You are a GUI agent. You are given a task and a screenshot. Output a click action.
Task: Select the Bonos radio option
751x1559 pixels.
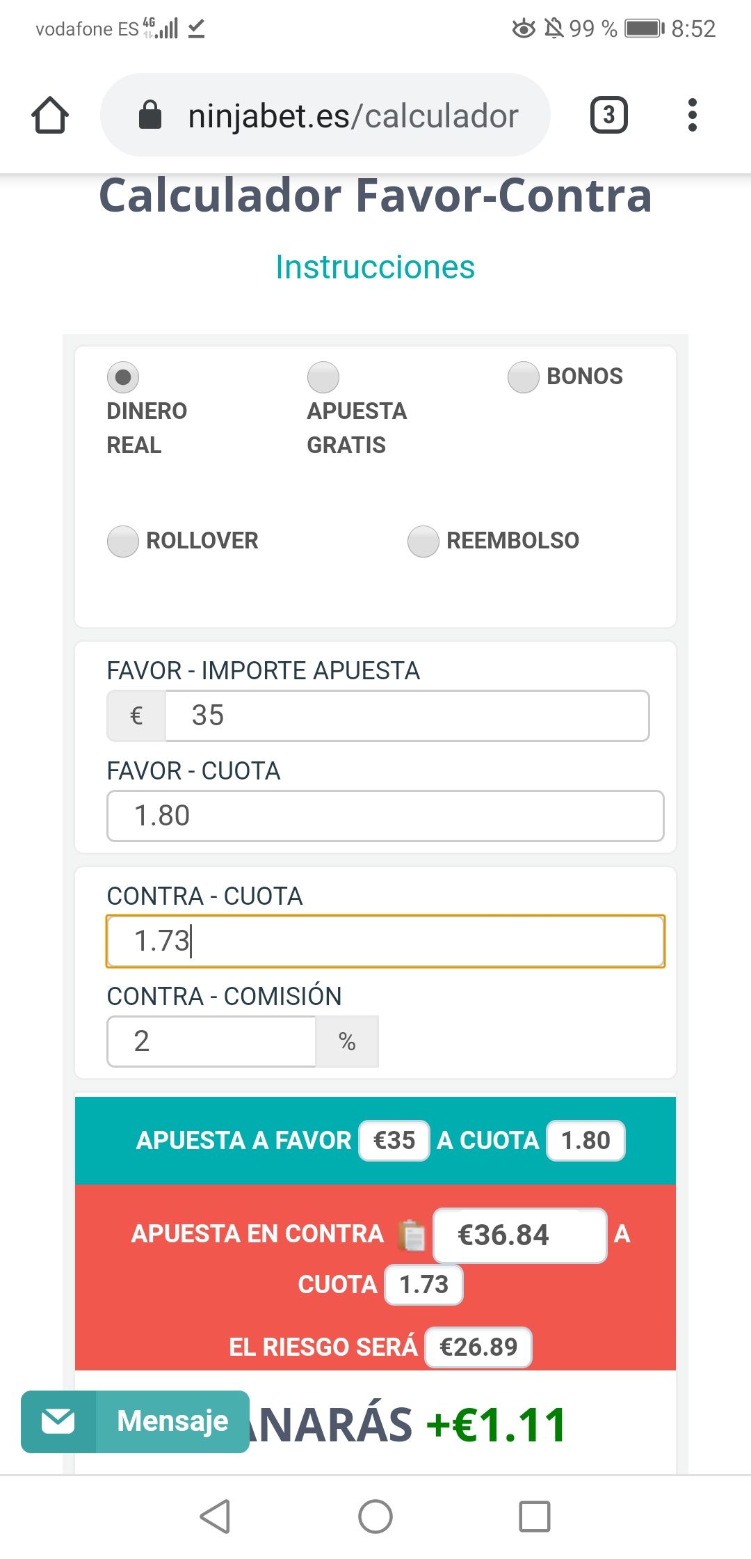point(524,377)
